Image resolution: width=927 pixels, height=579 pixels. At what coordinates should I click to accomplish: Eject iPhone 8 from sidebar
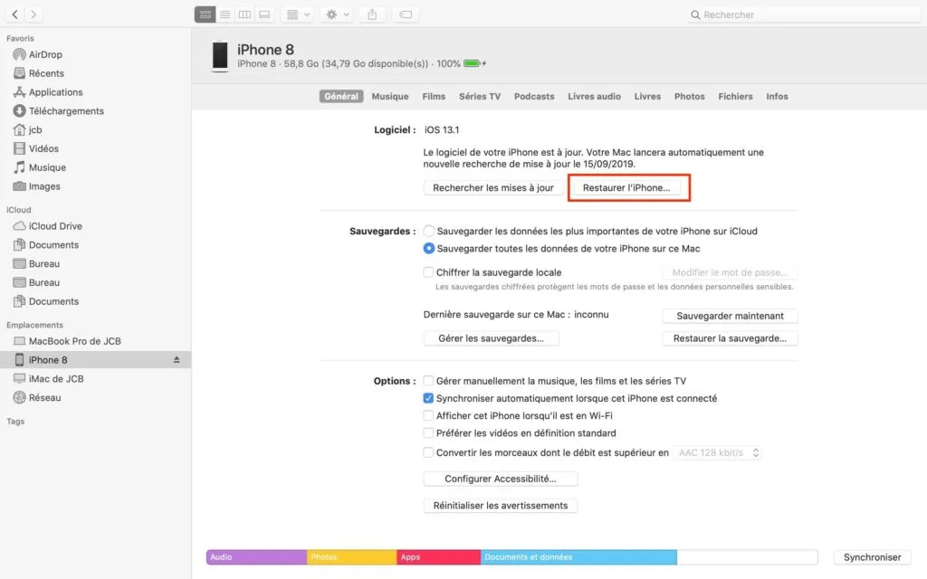(x=177, y=360)
